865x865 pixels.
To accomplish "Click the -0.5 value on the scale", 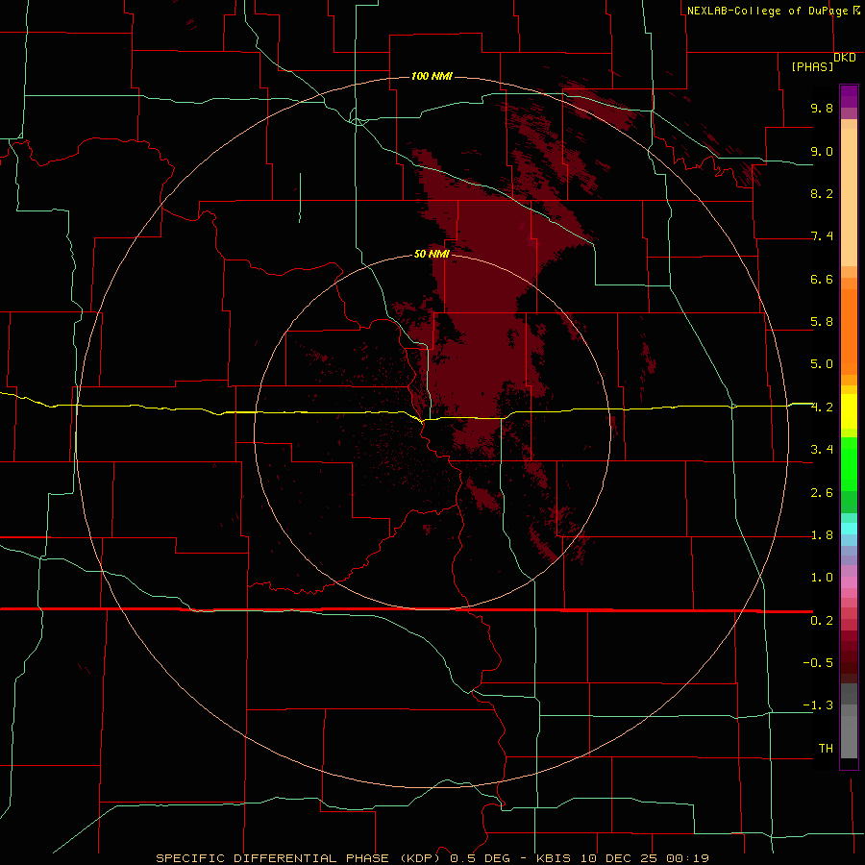I will point(818,663).
